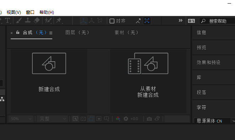The width and height of the screenshot is (235, 140).
Task: Click the Show Snapshot icon
Action: (157, 119)
